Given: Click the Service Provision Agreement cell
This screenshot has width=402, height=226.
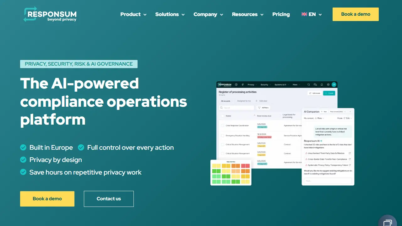Looking at the screenshot, I should coord(293,136).
